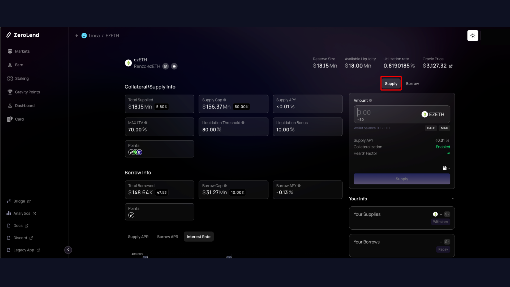Viewport: 510px width, 287px height.
Task: Open Gravity Points page
Action: coord(27,92)
